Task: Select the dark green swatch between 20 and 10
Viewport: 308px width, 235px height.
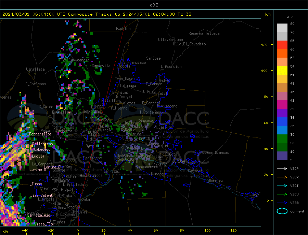Action: (282, 147)
